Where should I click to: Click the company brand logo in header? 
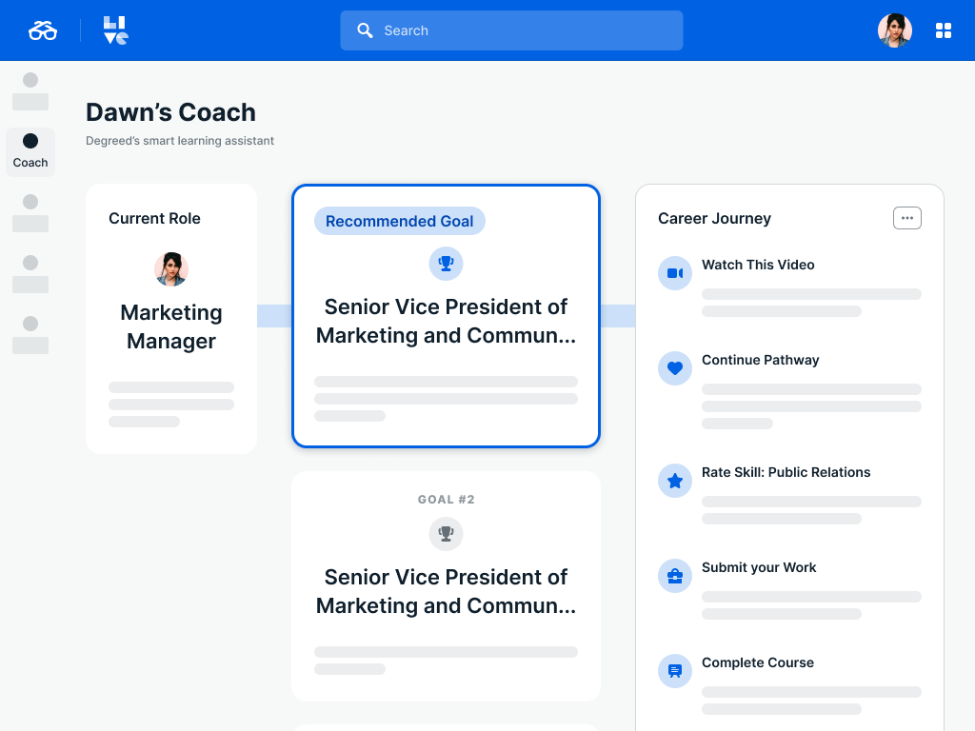pyautogui.click(x=115, y=30)
